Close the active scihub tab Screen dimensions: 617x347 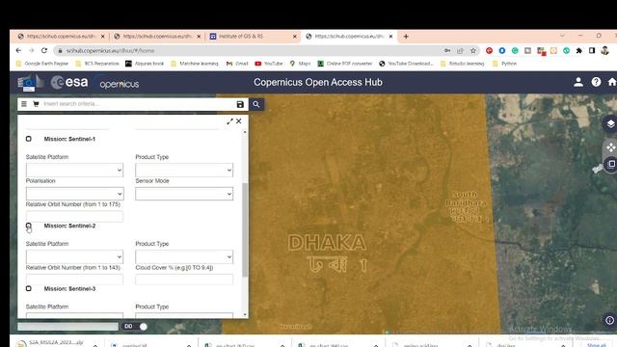coord(390,37)
